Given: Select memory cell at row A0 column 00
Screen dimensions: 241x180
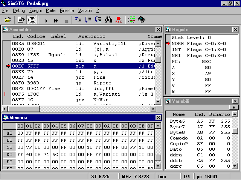Looking at the screenshot, I should pyautogui.click(x=20, y=133).
